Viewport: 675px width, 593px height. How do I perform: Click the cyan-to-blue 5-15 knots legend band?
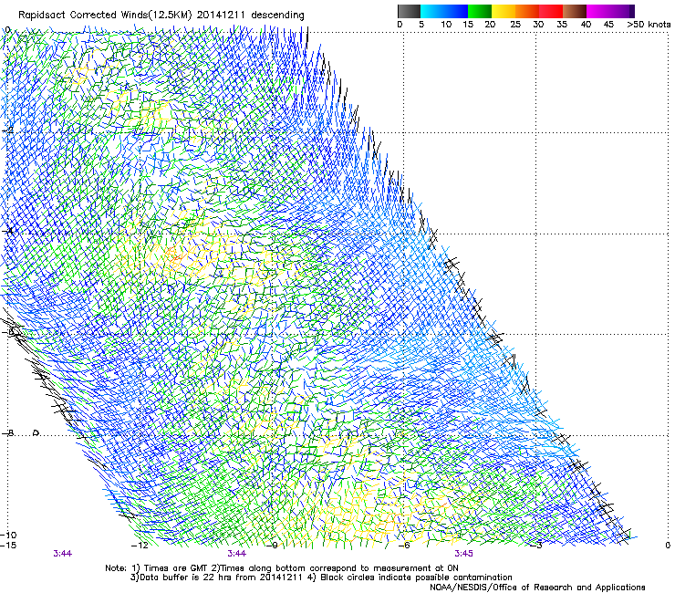coord(444,11)
